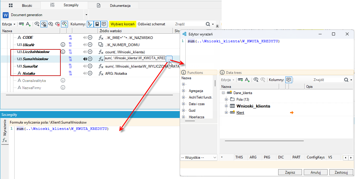Select the ARG tab in expression editor

[253, 157]
